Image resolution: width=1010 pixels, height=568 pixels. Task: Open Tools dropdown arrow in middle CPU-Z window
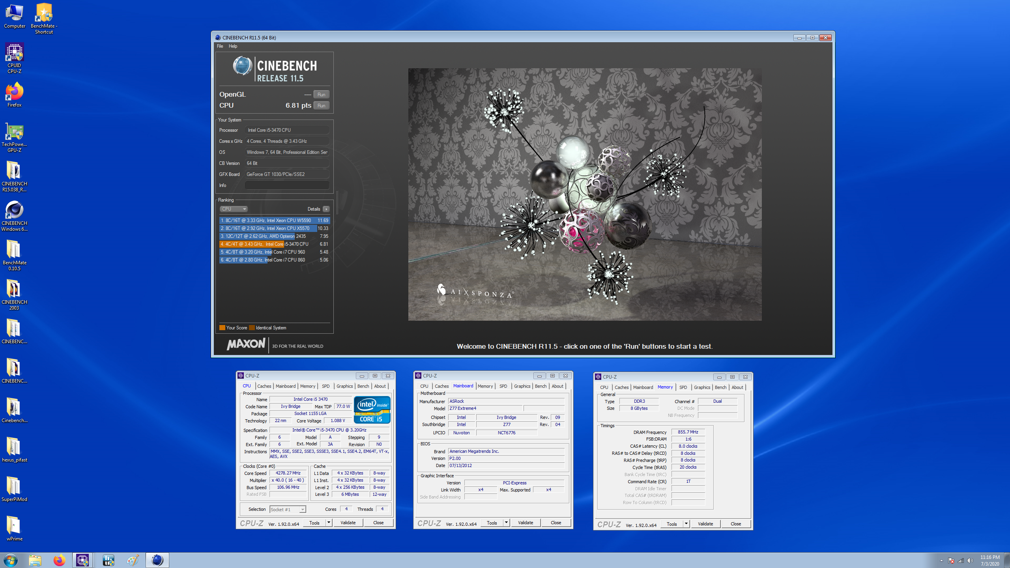click(506, 523)
